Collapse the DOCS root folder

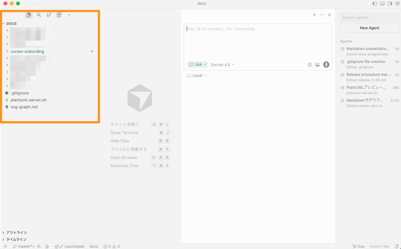click(11, 24)
